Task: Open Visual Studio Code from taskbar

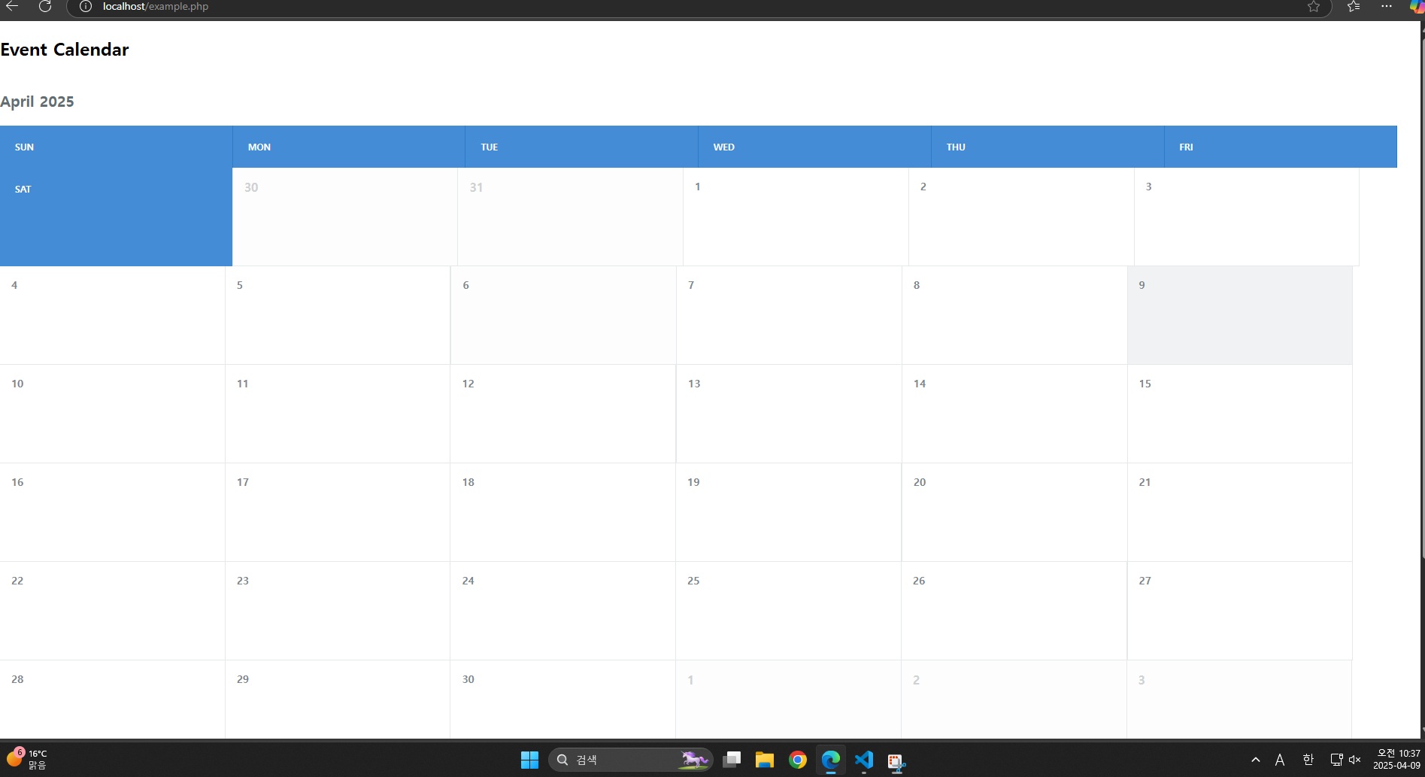Action: click(x=864, y=760)
